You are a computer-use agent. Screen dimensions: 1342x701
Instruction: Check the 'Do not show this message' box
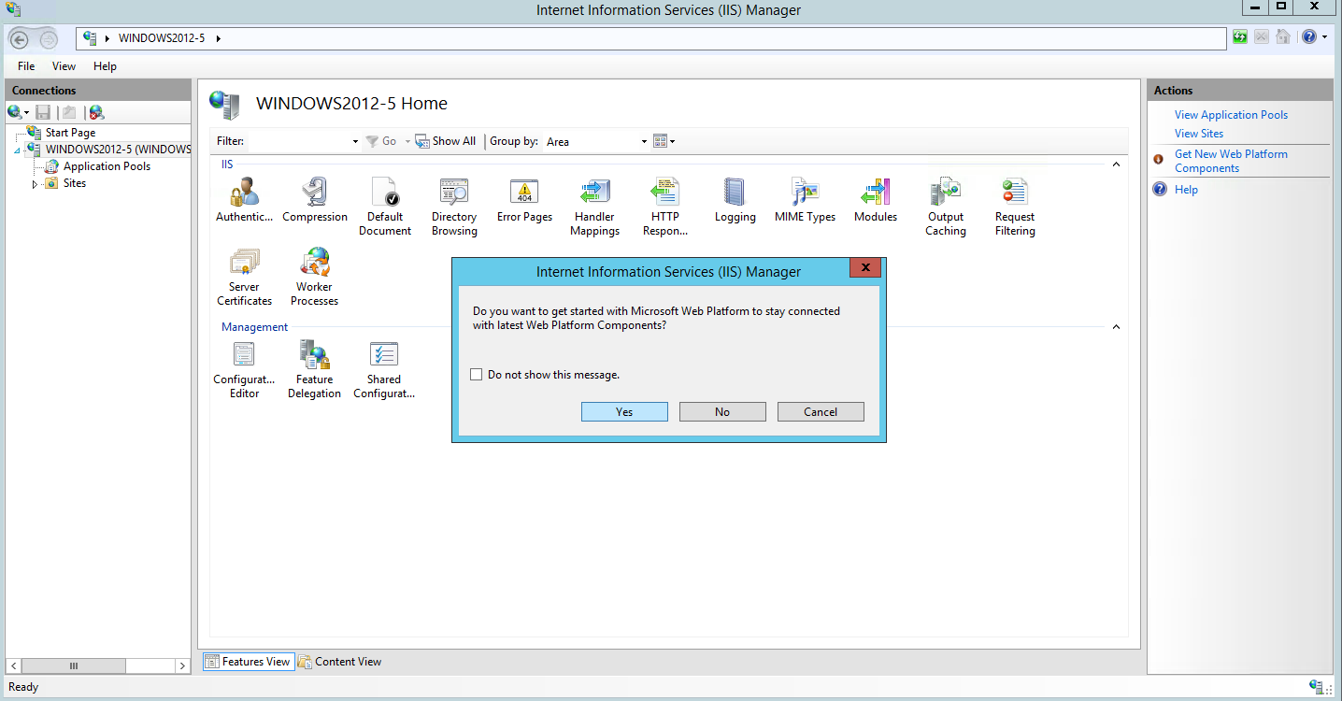(x=477, y=375)
